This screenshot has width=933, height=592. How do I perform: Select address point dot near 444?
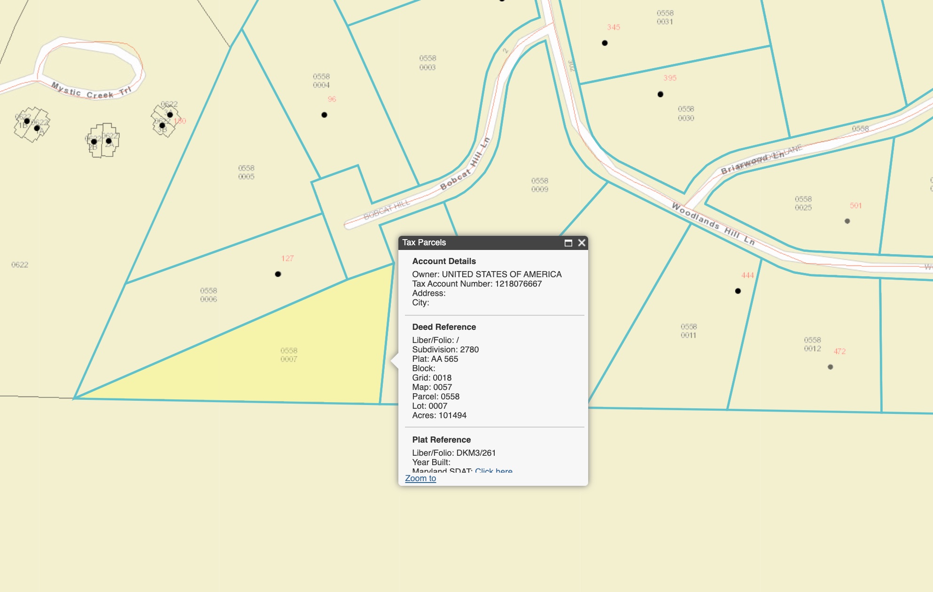(738, 291)
